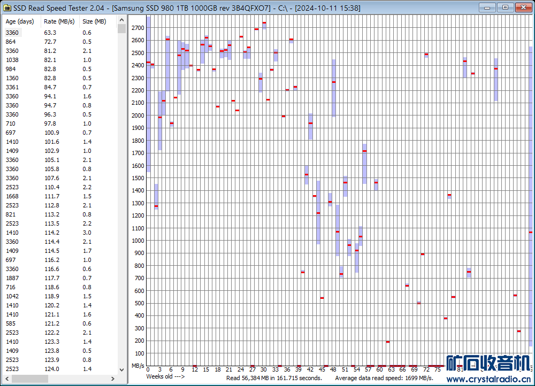The height and width of the screenshot is (386, 535).
Task: Click the list's scroll up arrow
Action: (122, 20)
